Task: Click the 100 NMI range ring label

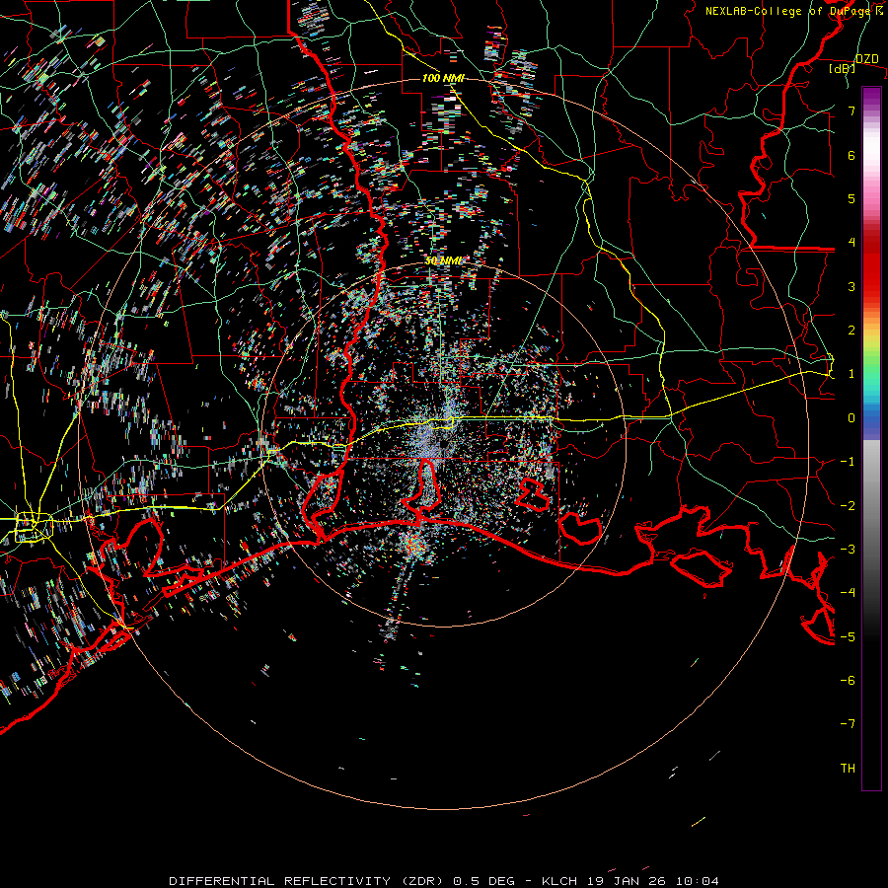Action: 443,78
